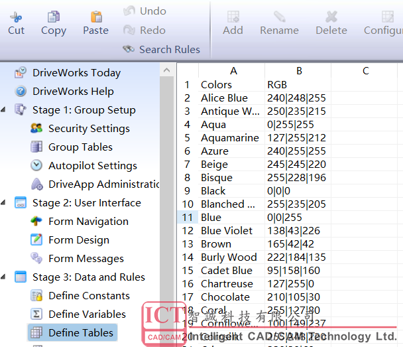Click the Cut scissors icon
The height and width of the screenshot is (347, 403).
tap(16, 17)
